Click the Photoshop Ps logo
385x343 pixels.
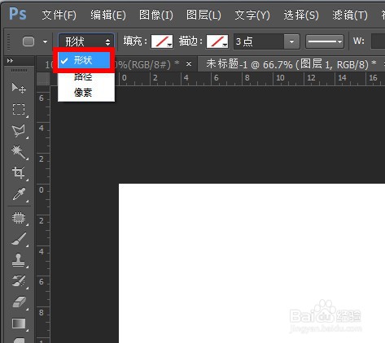pyautogui.click(x=18, y=14)
